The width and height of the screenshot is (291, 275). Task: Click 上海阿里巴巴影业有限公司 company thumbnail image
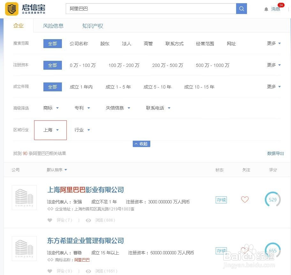pyautogui.click(x=24, y=198)
